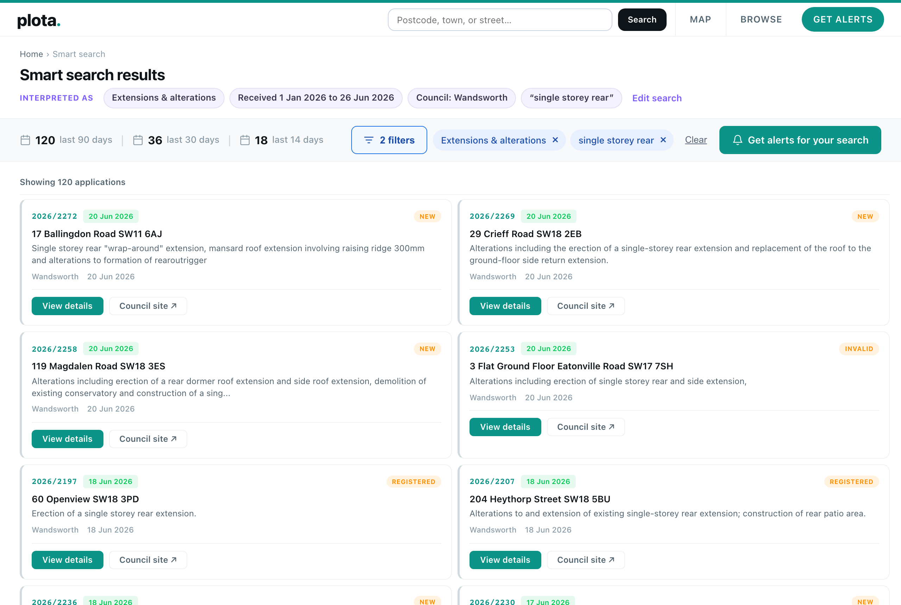Open Council site for 17 Ballingdon Road
901x605 pixels.
click(148, 306)
